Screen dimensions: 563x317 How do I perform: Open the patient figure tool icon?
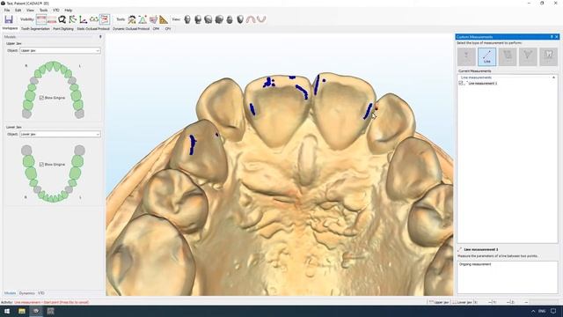pos(132,19)
